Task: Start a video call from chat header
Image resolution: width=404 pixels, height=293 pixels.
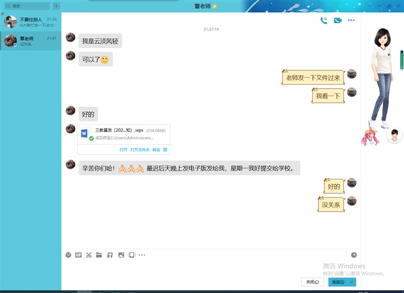Action: click(338, 21)
